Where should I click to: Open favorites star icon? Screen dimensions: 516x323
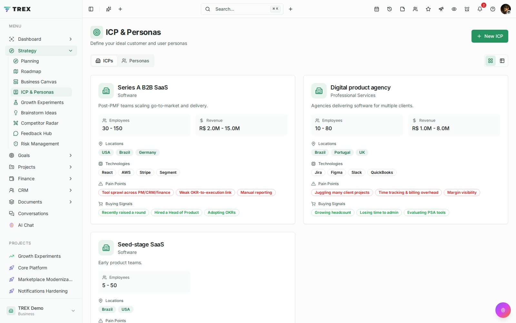pyautogui.click(x=428, y=9)
